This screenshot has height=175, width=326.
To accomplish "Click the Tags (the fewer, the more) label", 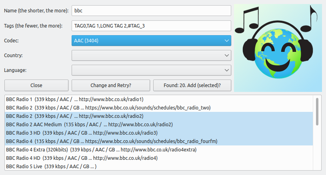I will point(33,26).
